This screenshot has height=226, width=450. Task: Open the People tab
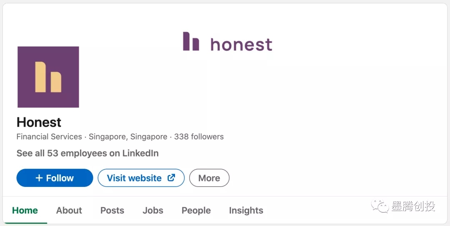(196, 210)
